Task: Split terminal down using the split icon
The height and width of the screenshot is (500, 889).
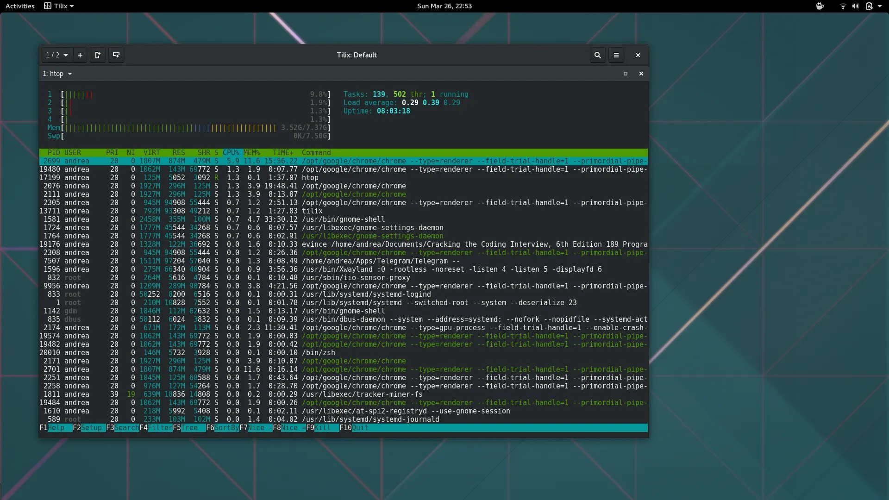Action: pos(116,55)
